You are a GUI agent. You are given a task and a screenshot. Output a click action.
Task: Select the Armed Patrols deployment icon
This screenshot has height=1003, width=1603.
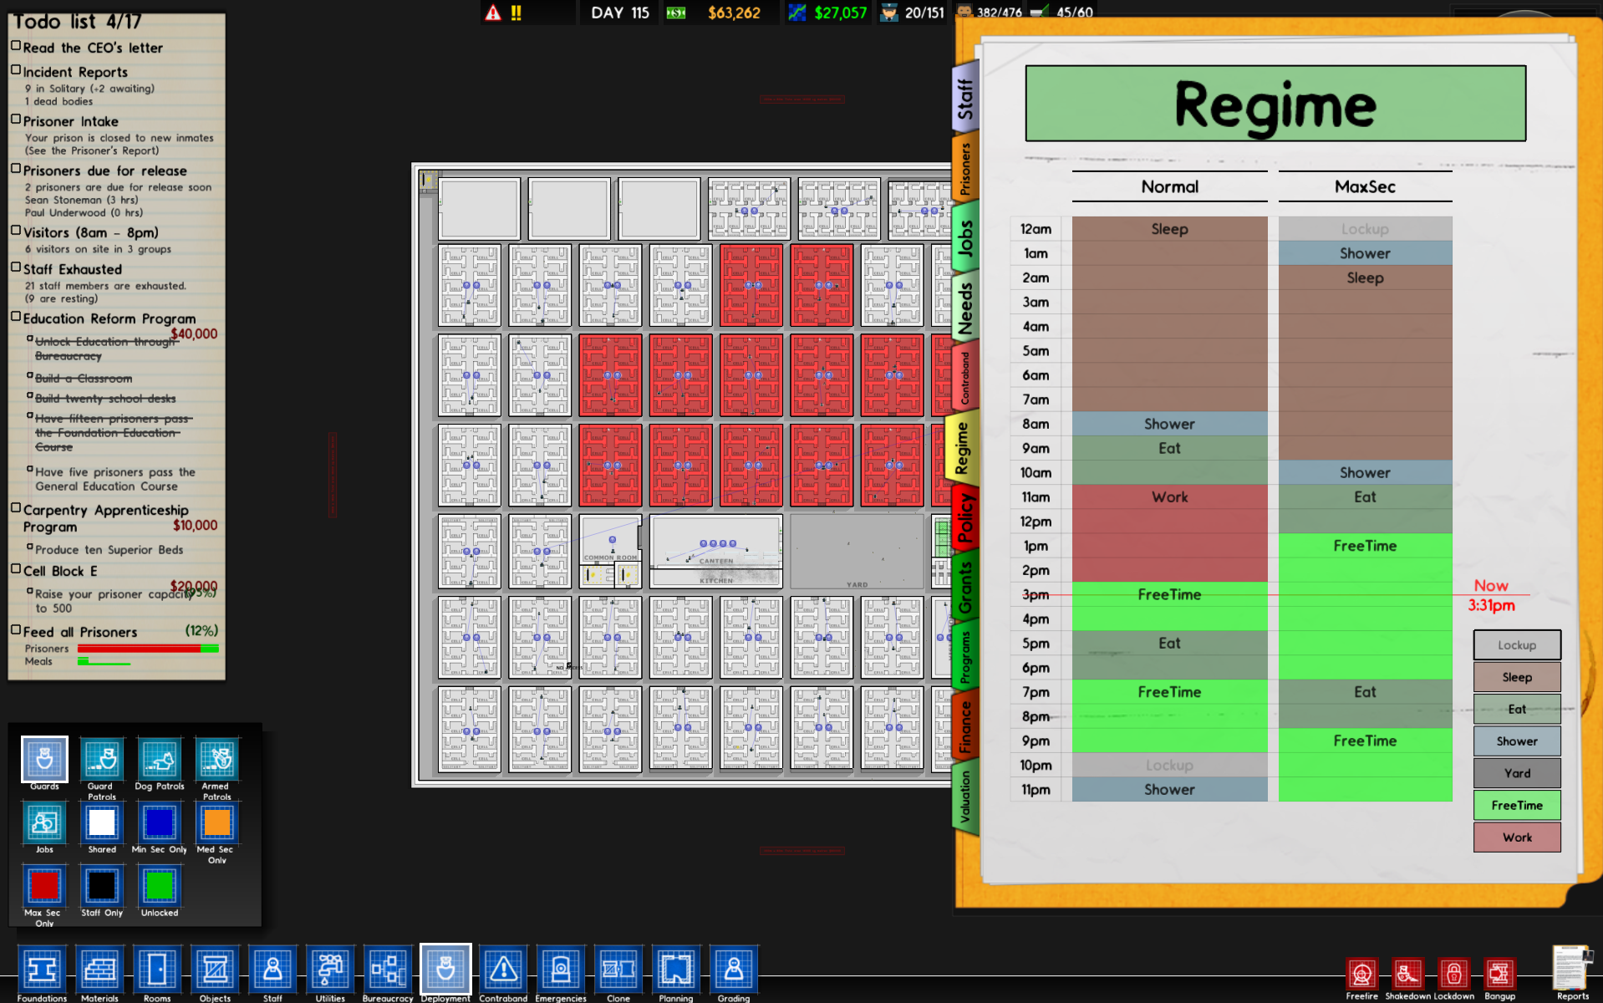216,759
